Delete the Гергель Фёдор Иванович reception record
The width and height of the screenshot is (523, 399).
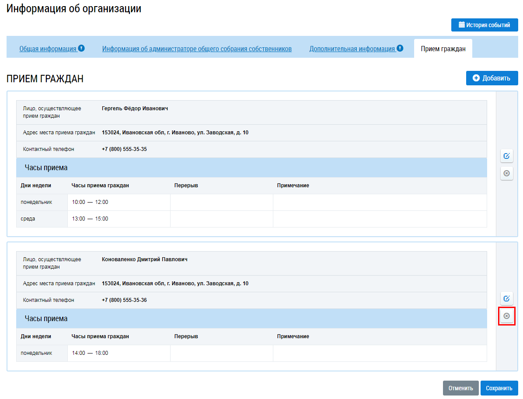506,173
